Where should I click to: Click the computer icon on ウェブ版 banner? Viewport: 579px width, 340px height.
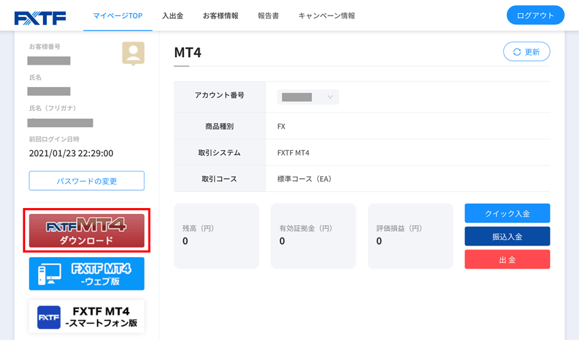click(x=50, y=274)
